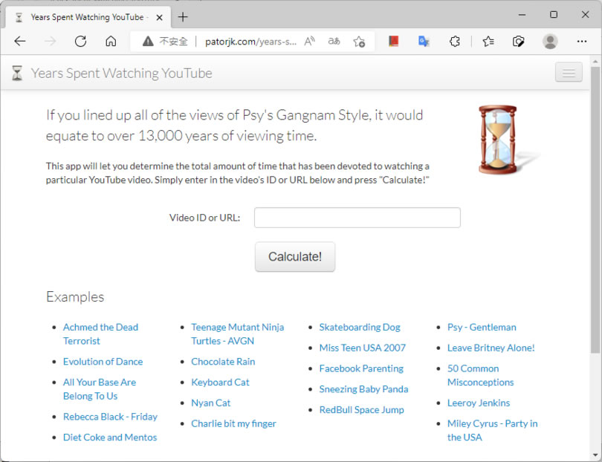Viewport: 602px width, 462px height.
Task: Open the Psy - Gentleman example
Action: [482, 327]
